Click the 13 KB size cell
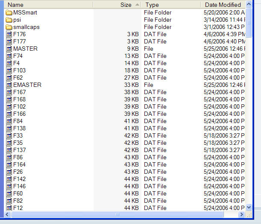This screenshot has height=224, width=261. [x=132, y=56]
